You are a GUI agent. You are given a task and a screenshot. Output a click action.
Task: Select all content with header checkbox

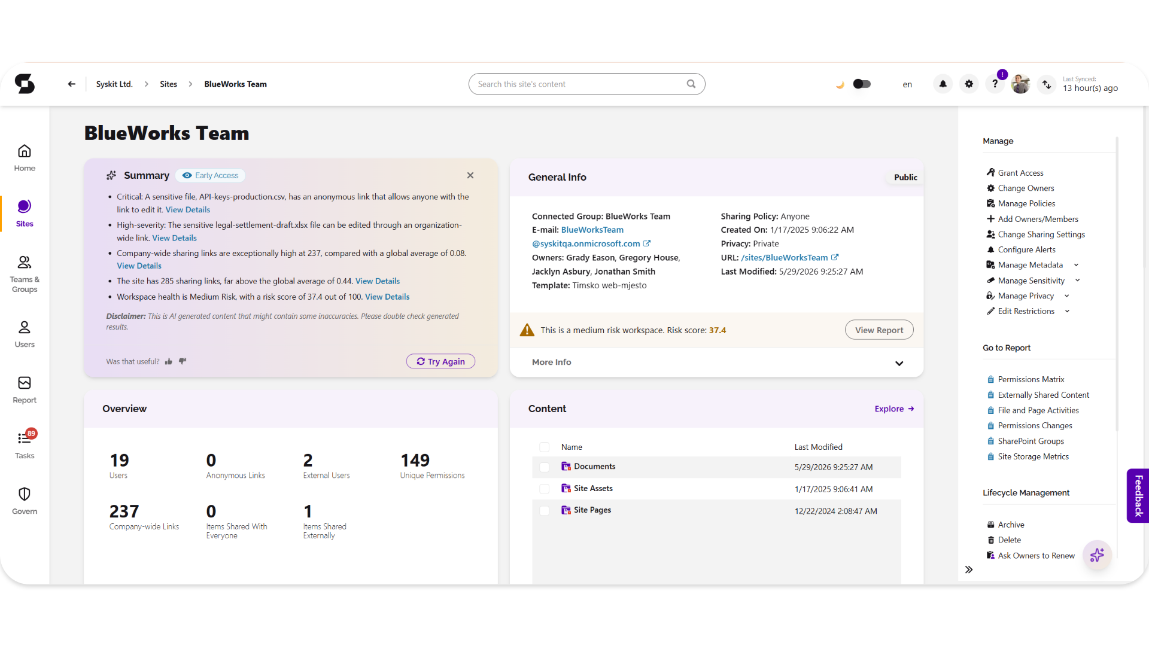click(x=544, y=447)
